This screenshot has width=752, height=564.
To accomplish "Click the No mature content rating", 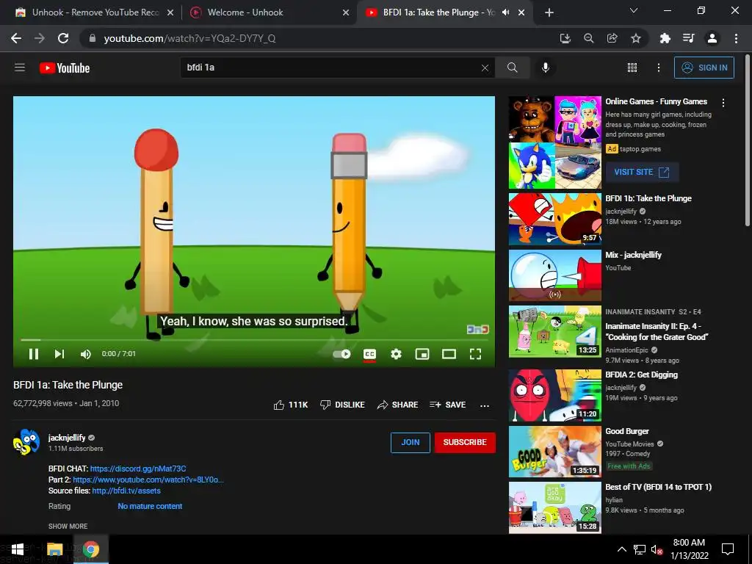I will coord(150,506).
